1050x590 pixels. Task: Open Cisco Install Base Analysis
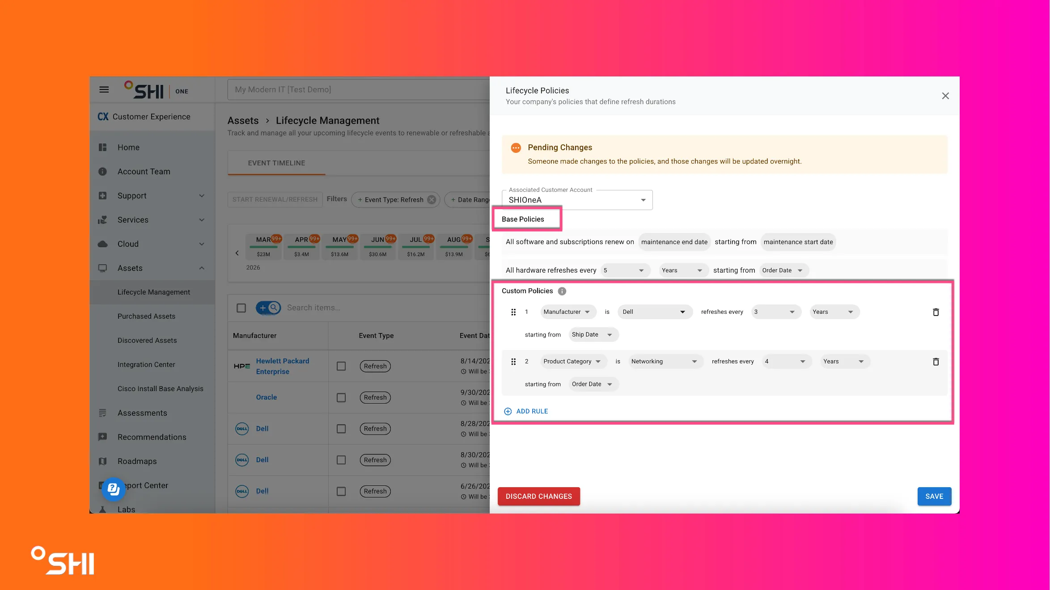pyautogui.click(x=160, y=389)
